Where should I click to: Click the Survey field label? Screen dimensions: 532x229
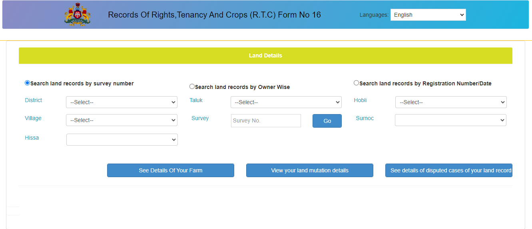[200, 118]
